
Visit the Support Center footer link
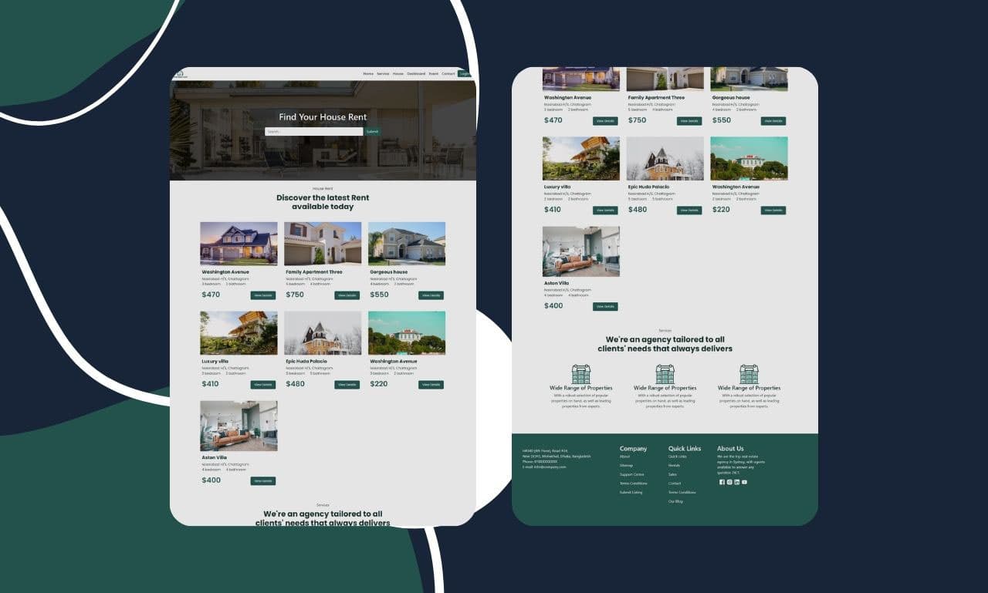[631, 474]
